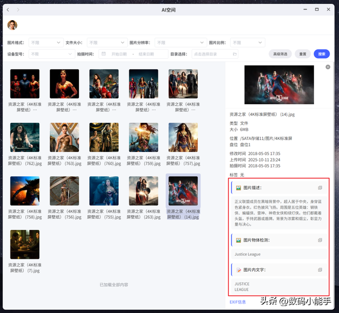Select thumbnail (14).jpg
This screenshot has width=339, height=313.
tap(183, 191)
